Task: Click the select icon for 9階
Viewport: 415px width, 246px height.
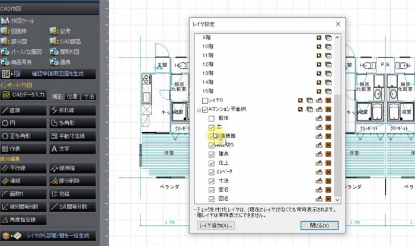Action: click(x=319, y=38)
